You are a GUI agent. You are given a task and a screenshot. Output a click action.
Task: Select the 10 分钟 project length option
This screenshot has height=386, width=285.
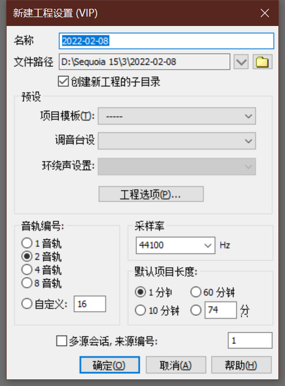(x=140, y=310)
